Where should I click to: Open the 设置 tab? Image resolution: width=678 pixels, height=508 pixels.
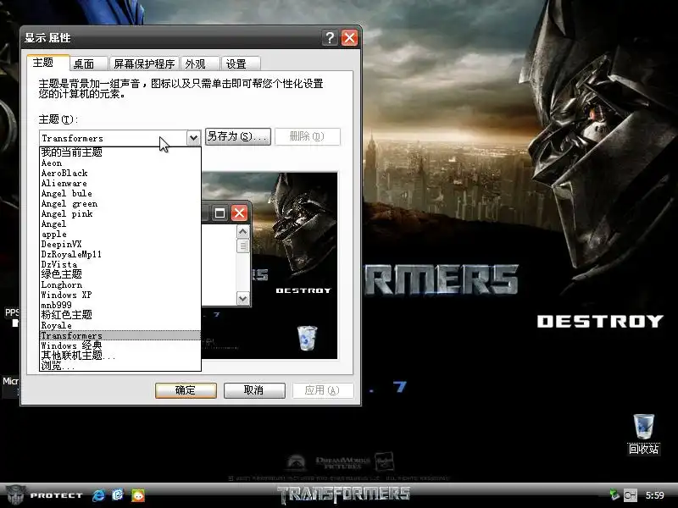point(241,64)
